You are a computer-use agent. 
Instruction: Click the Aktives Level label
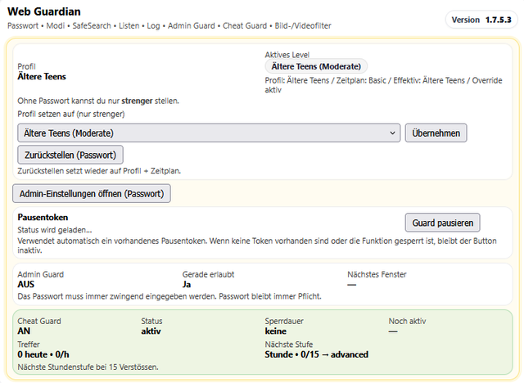click(x=287, y=55)
